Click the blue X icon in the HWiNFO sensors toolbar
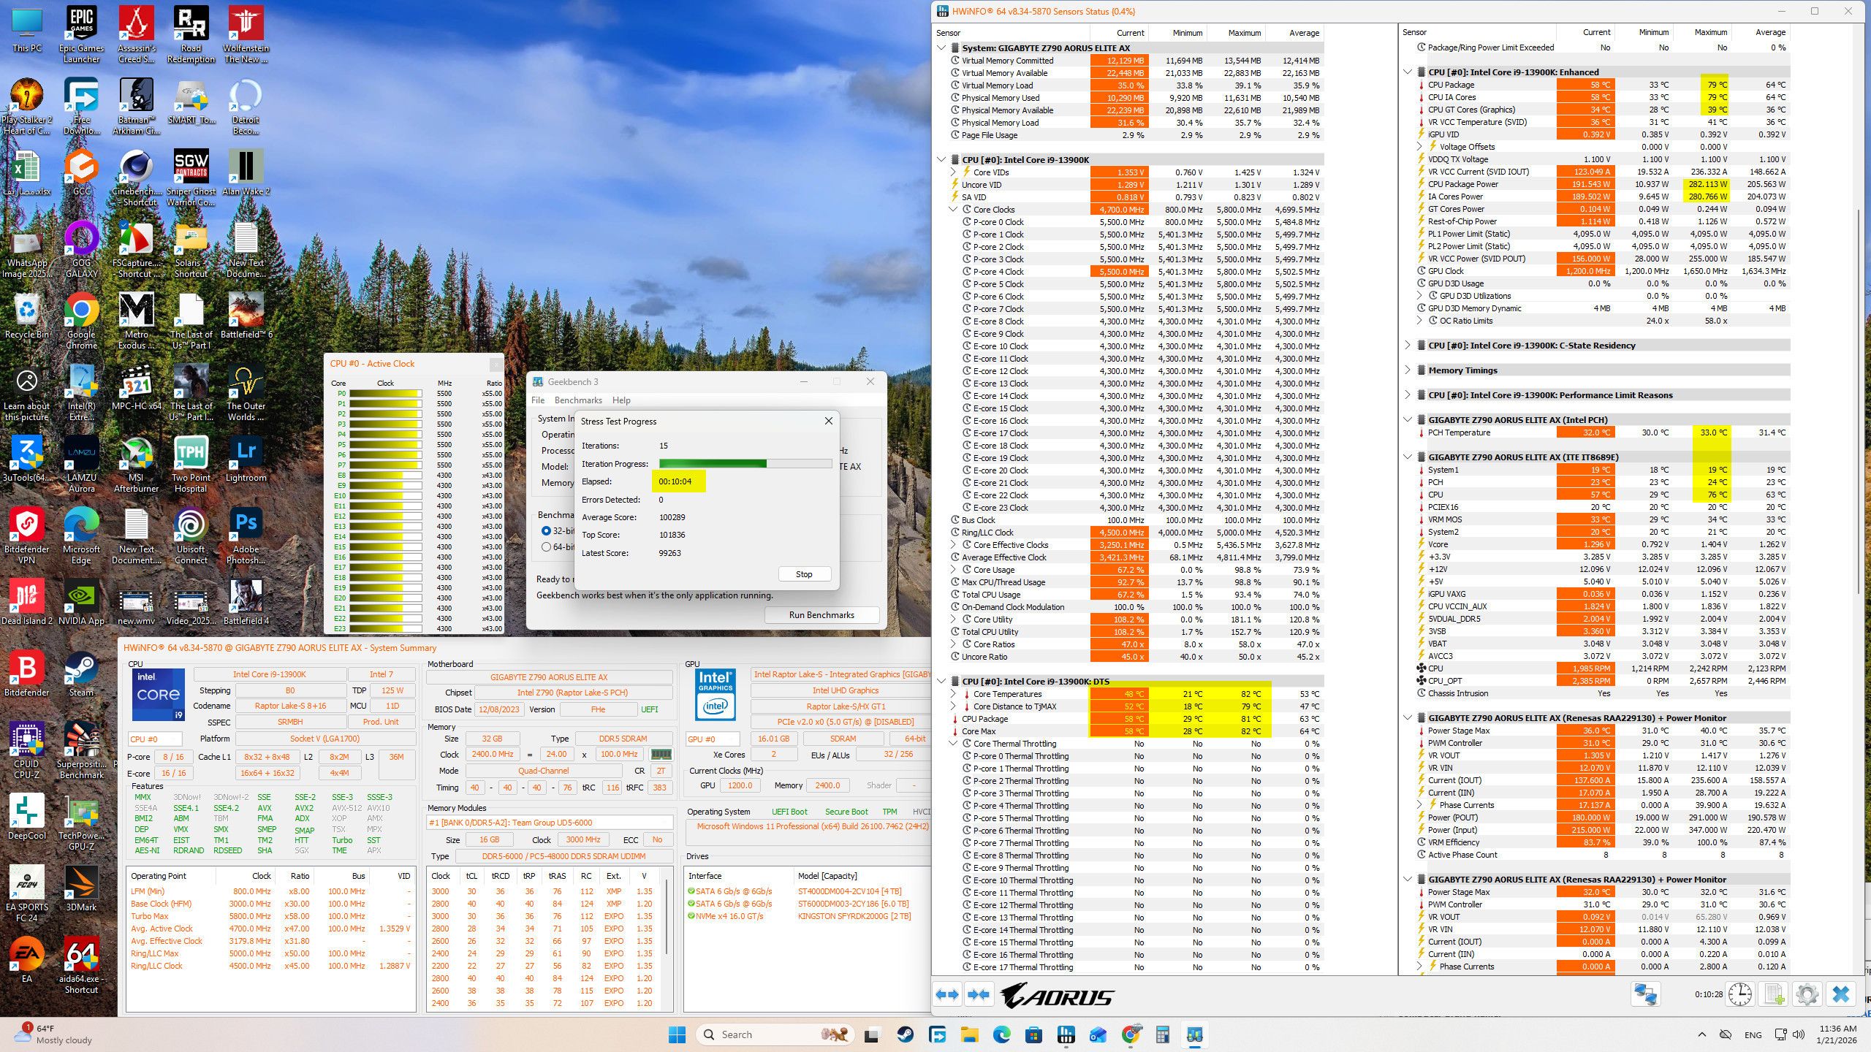 [x=1840, y=994]
